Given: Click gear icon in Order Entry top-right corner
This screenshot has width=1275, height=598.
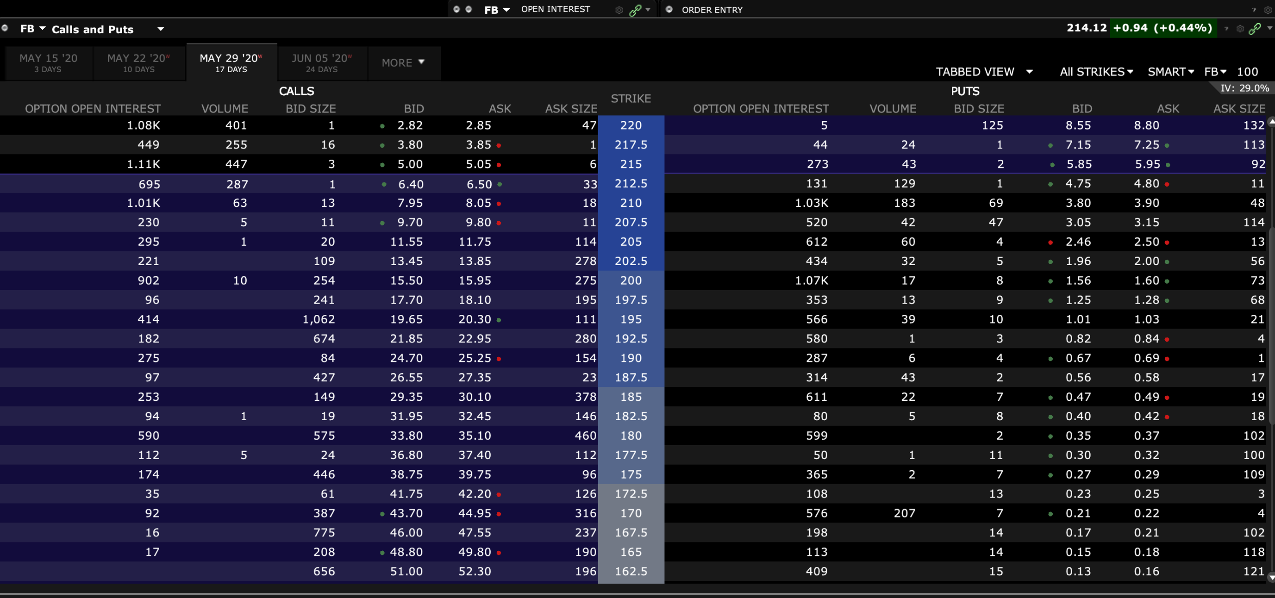Looking at the screenshot, I should click(x=1268, y=10).
